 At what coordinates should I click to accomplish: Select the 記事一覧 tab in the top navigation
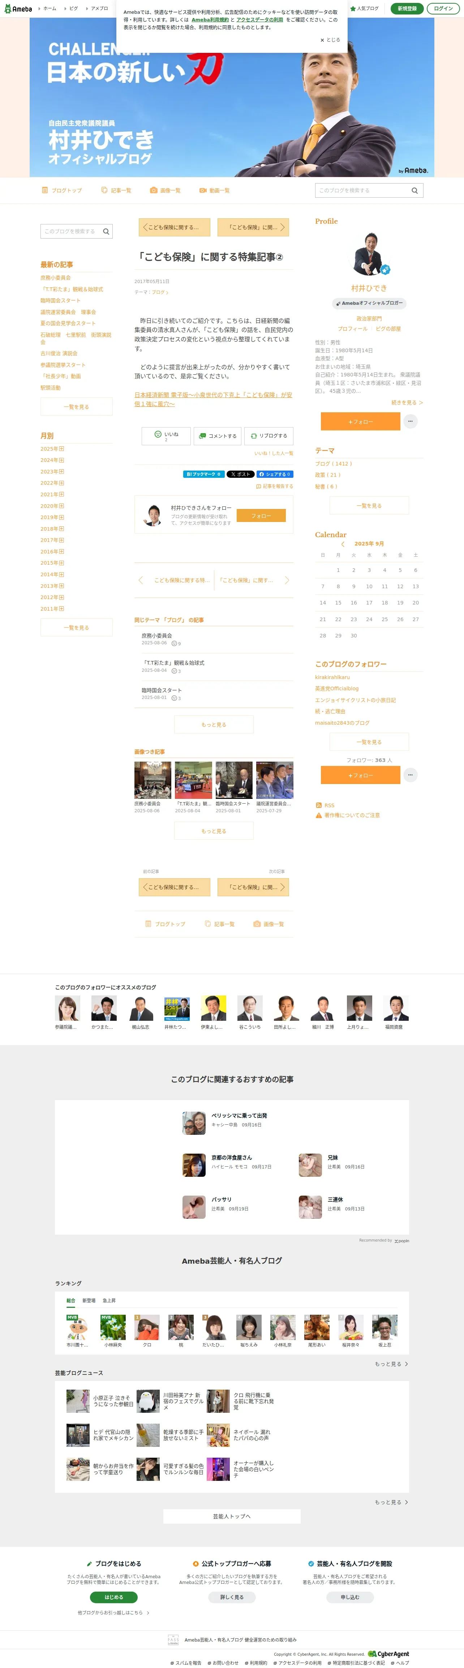click(116, 190)
